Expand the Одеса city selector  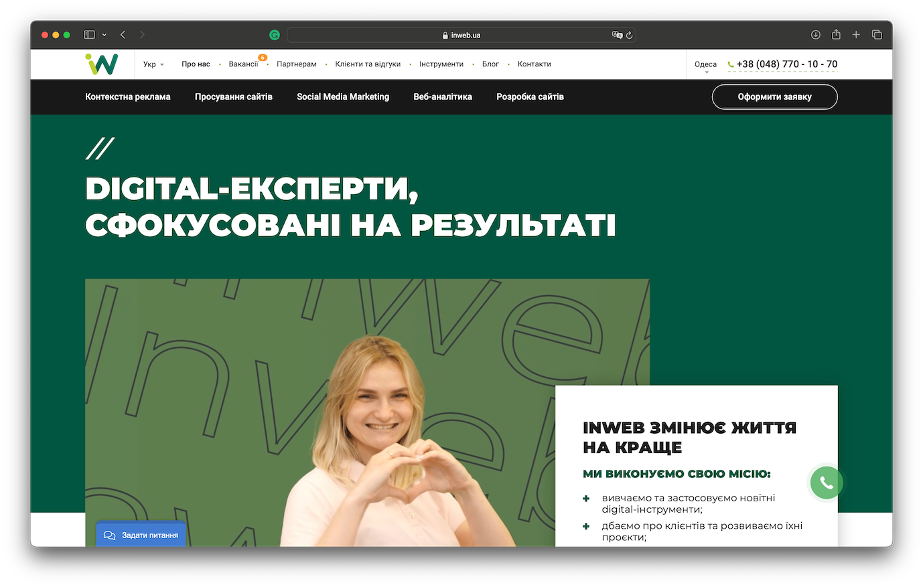coord(706,66)
